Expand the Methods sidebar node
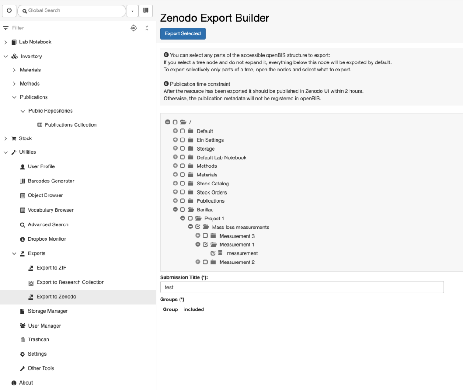This screenshot has width=463, height=390. (14, 84)
